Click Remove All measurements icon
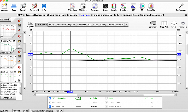 [x=34, y=7]
